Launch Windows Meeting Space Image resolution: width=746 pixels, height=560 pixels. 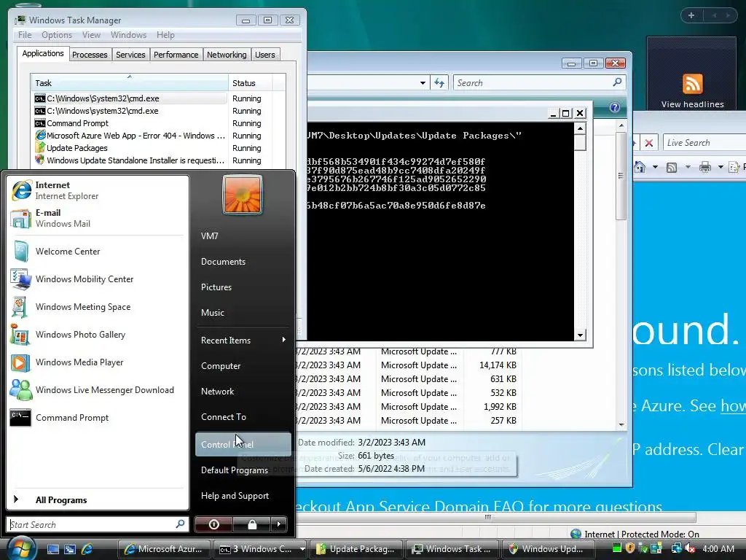click(98, 307)
